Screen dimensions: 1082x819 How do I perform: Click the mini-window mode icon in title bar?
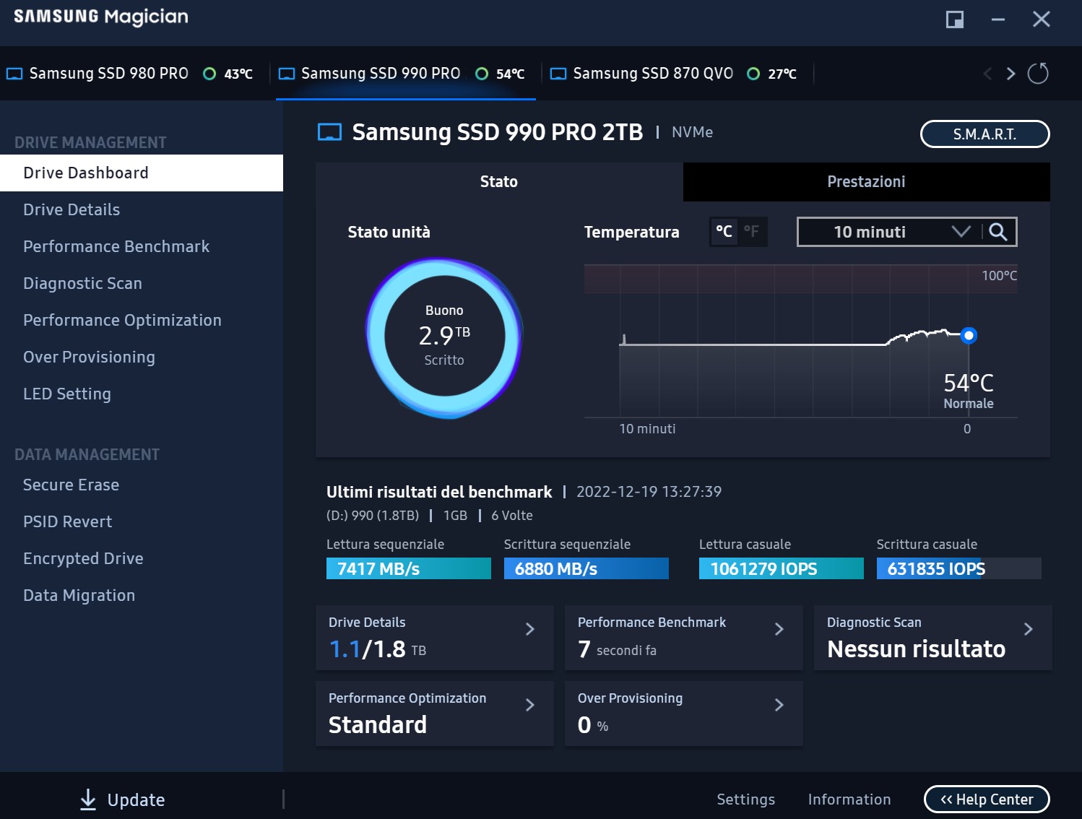click(x=955, y=19)
